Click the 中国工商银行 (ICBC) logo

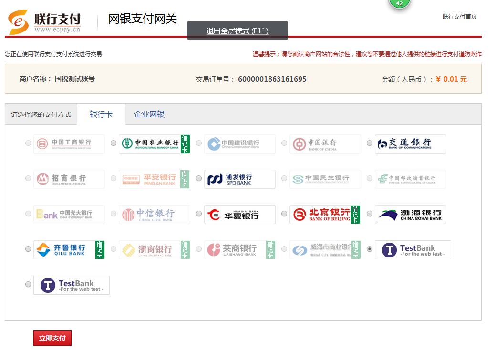69,144
